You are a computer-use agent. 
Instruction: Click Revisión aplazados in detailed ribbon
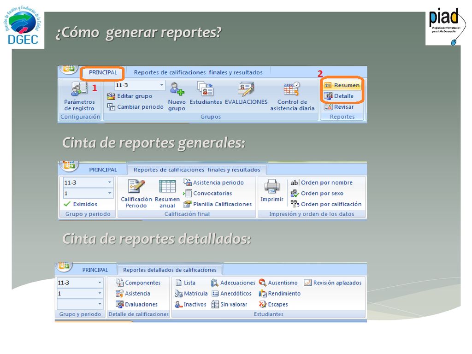(333, 283)
